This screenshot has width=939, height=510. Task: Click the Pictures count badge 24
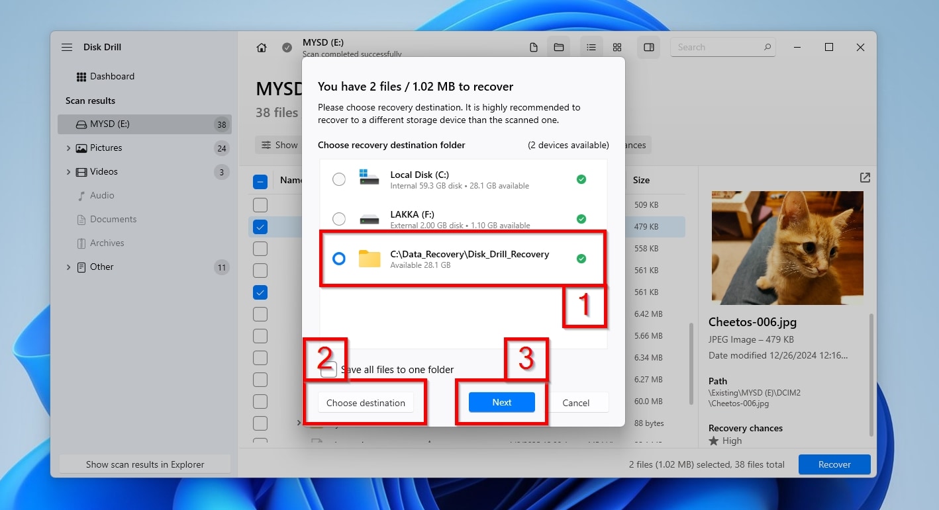point(222,148)
